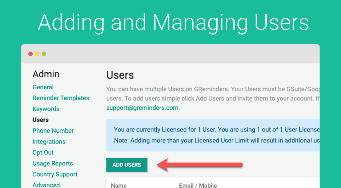
Task: Click the Name column header
Action: point(119,185)
